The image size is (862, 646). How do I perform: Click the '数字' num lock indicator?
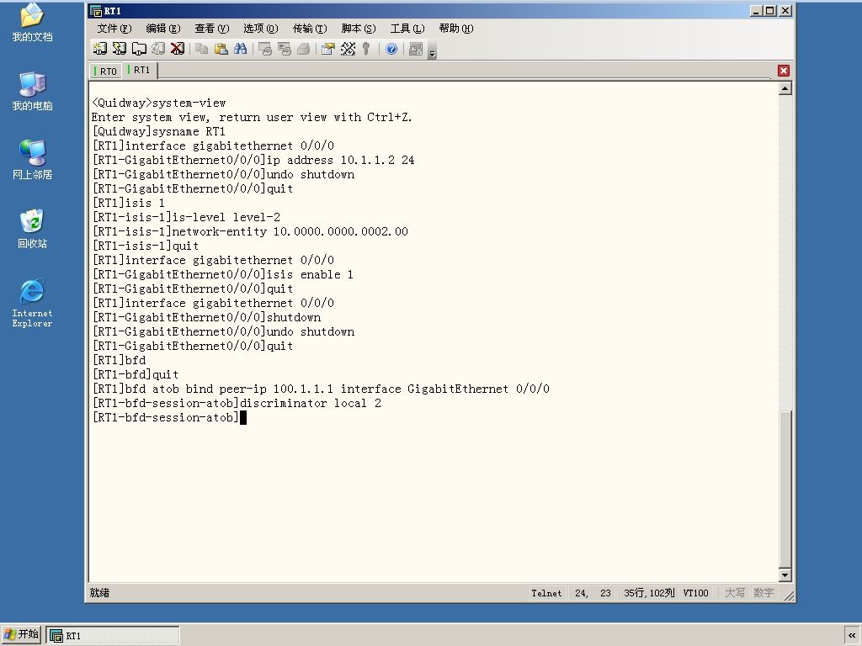coord(764,593)
